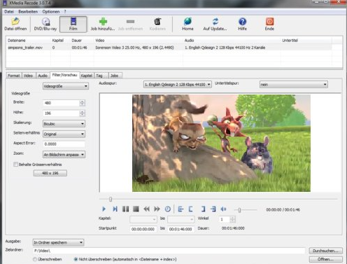Open the Audiospur dropdown

pos(178,85)
